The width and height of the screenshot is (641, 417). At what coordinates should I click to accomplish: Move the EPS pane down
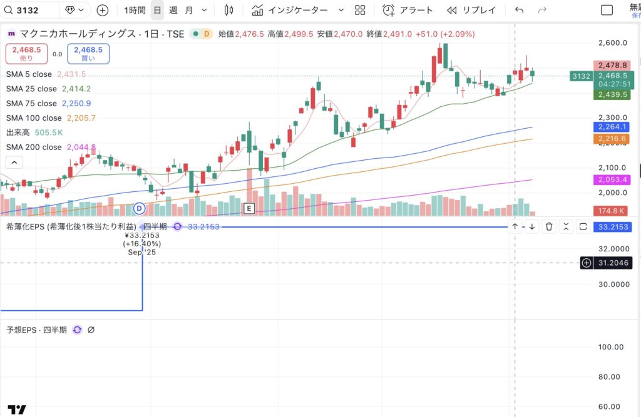(531, 226)
